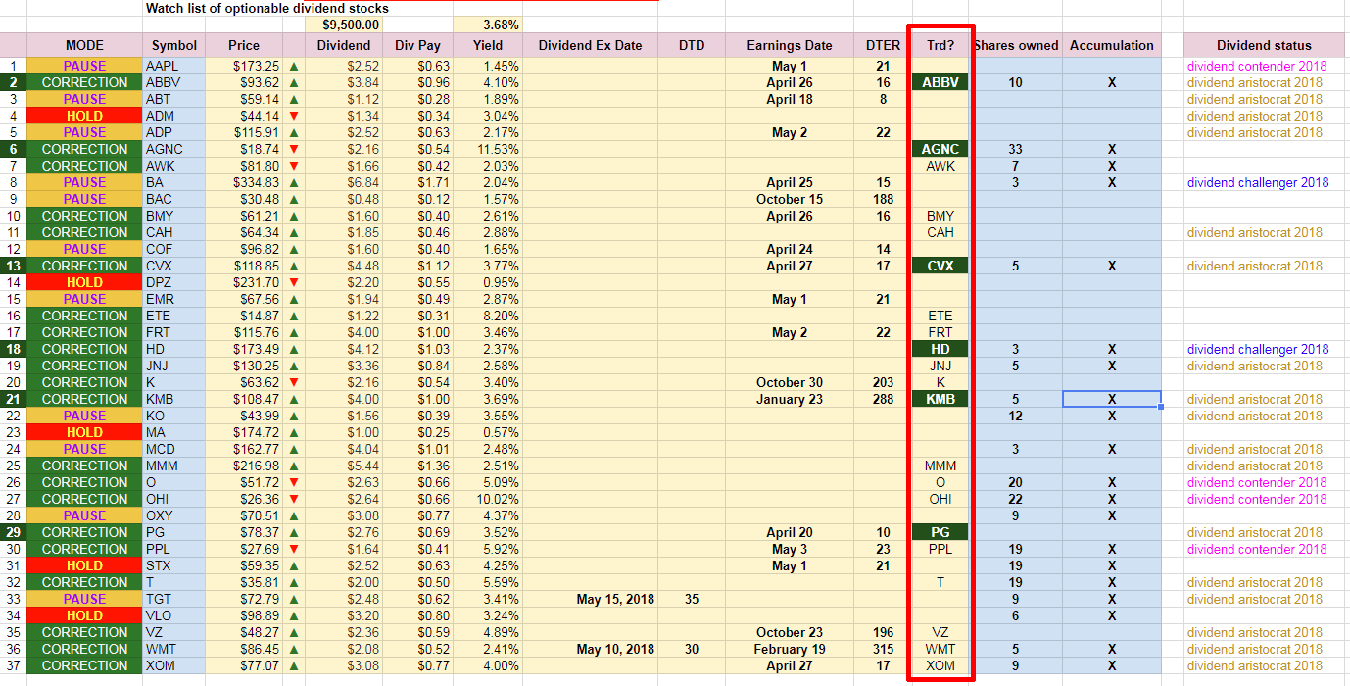Click the $9,500.00 total cell
Screen dimensions: 1350x686
[344, 24]
